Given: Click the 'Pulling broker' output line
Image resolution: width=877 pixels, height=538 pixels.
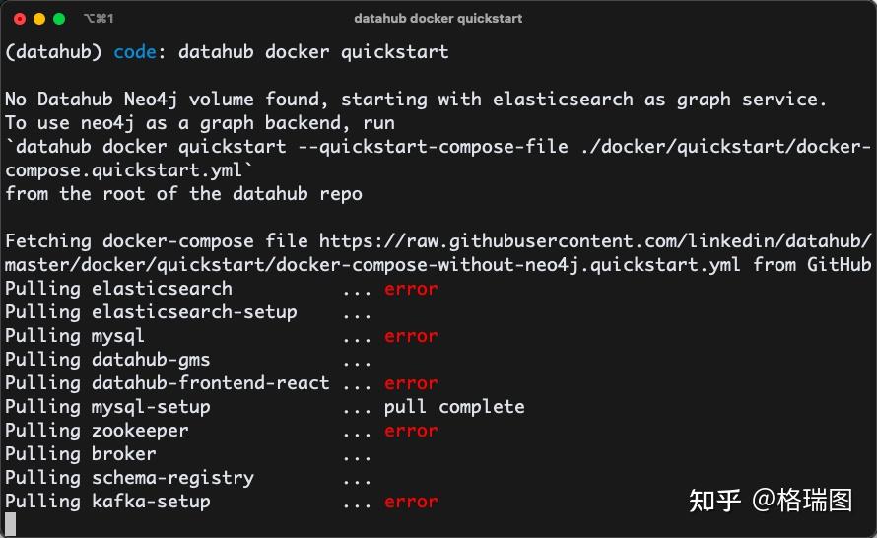Looking at the screenshot, I should (x=81, y=454).
